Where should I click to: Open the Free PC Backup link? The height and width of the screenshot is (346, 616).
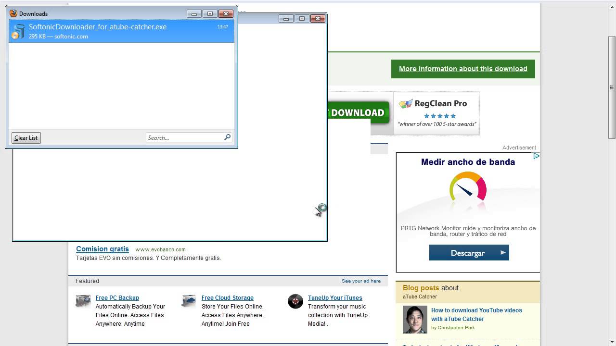click(x=117, y=298)
